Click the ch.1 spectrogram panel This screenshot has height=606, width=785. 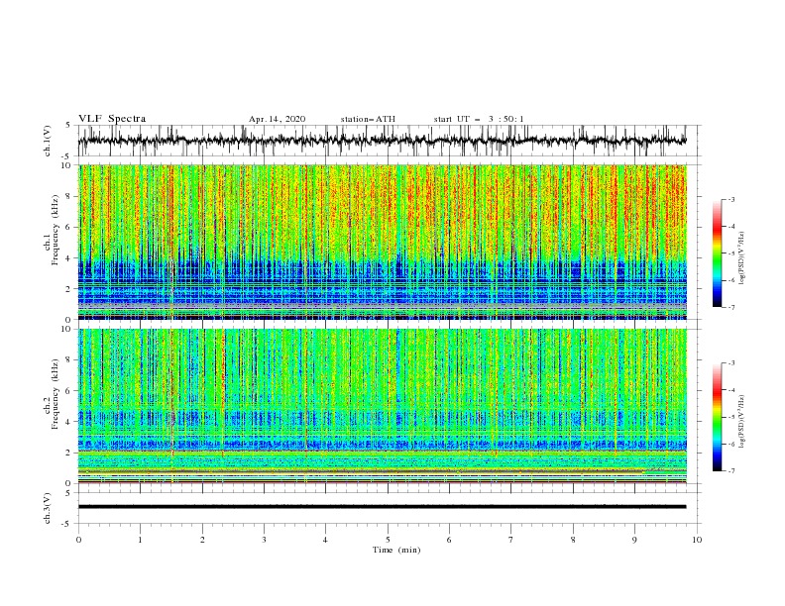(x=382, y=242)
